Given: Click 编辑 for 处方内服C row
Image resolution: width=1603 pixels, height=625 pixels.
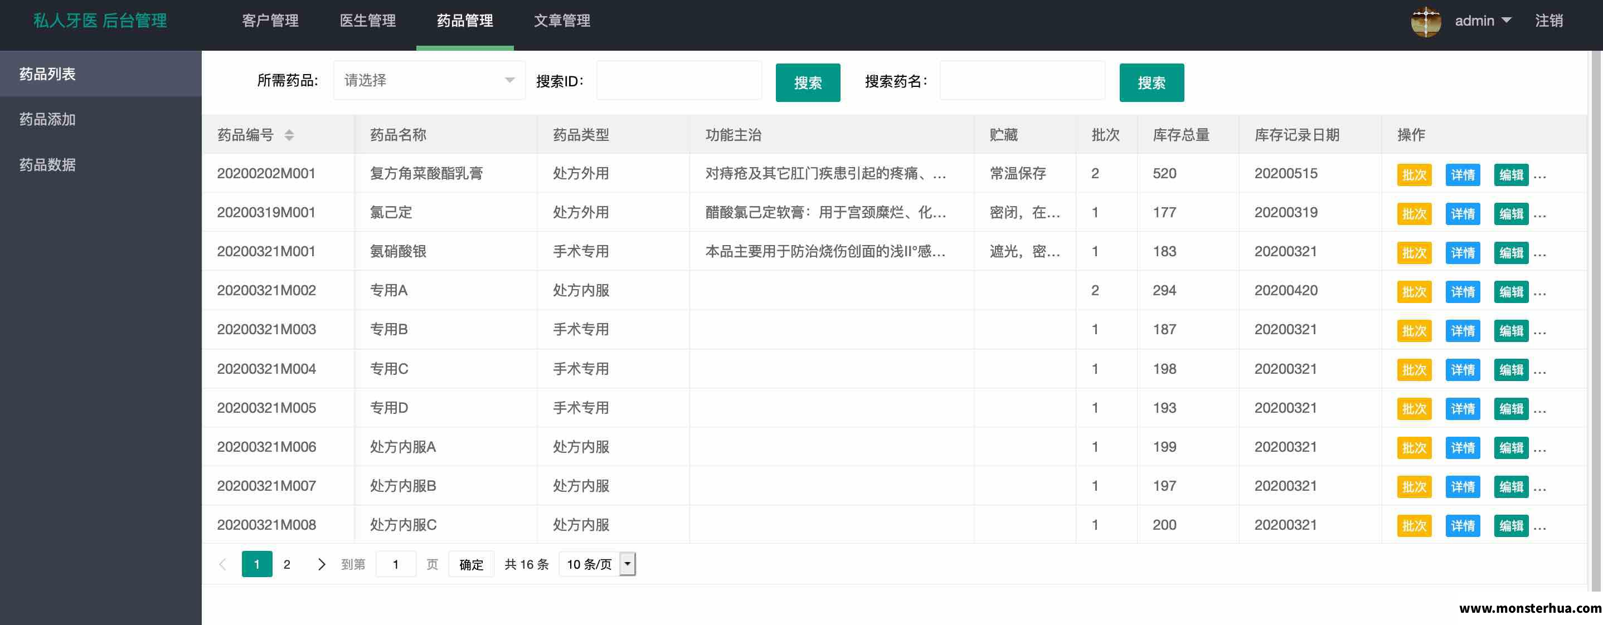Looking at the screenshot, I should [x=1512, y=526].
